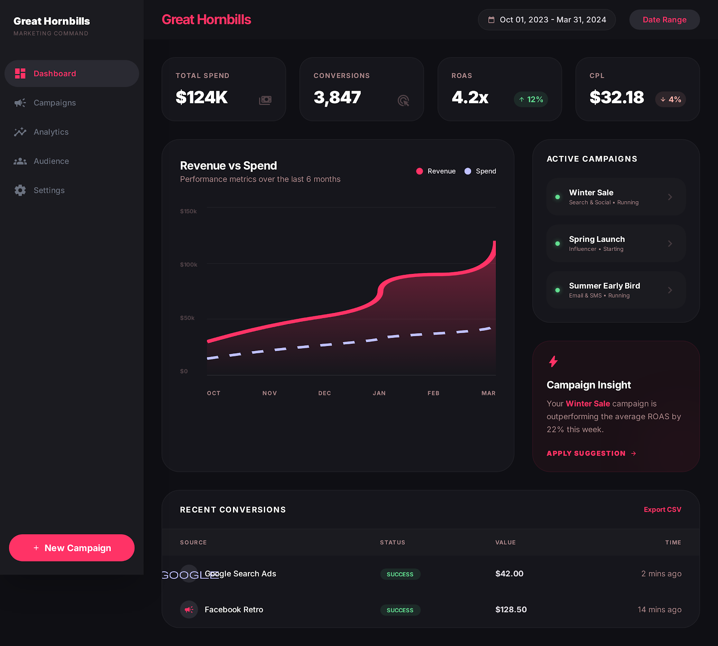Click the up arrow 12% ROAS badge
This screenshot has width=718, height=646.
pos(531,99)
